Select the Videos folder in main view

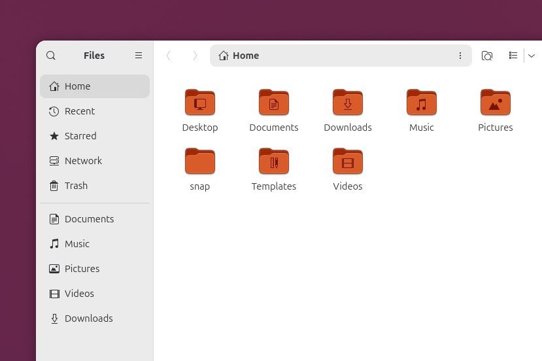tap(348, 162)
